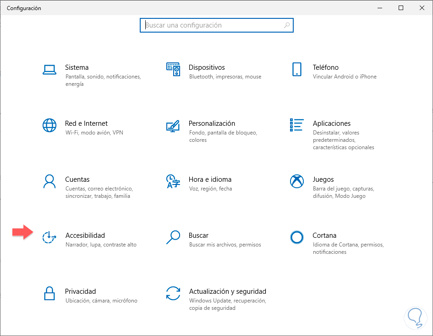Open the Accesibilidad dashed clock icon
This screenshot has height=336, width=433.
tap(49, 237)
